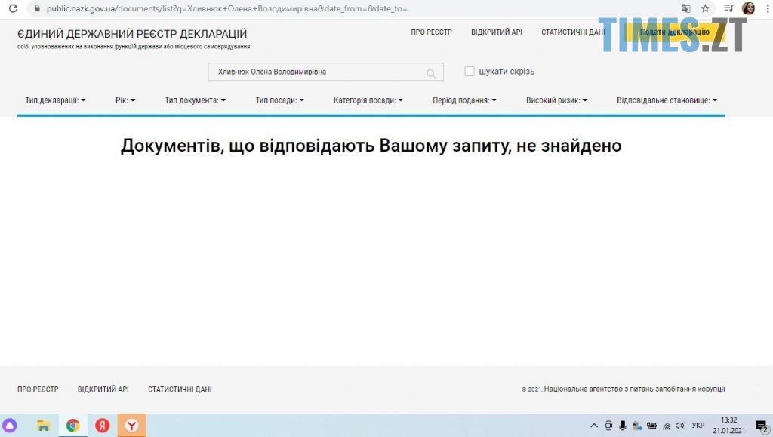Viewport: 773px width, 437px height.
Task: Open the notification center icon
Action: [761, 426]
